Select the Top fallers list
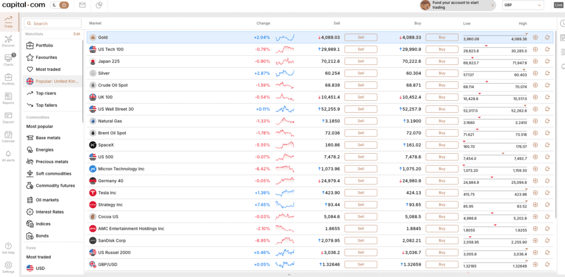Image resolution: width=565 pixels, height=277 pixels. point(52,105)
